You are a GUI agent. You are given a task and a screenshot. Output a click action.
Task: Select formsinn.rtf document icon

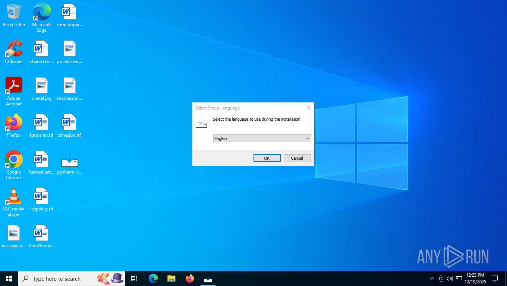pos(41,126)
